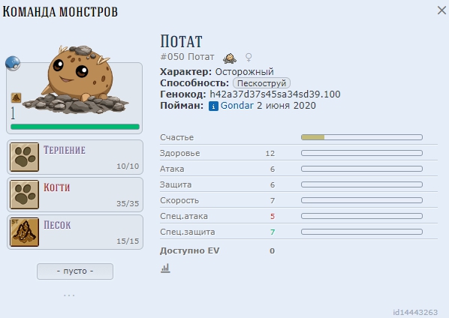Screen dimensions: 449x318
Task: Click the Скорость value 7
Action: (x=273, y=200)
